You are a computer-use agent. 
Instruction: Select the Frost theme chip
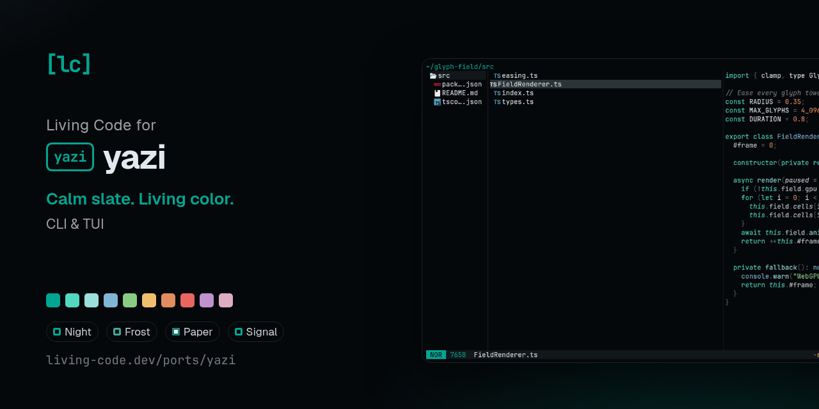(132, 332)
